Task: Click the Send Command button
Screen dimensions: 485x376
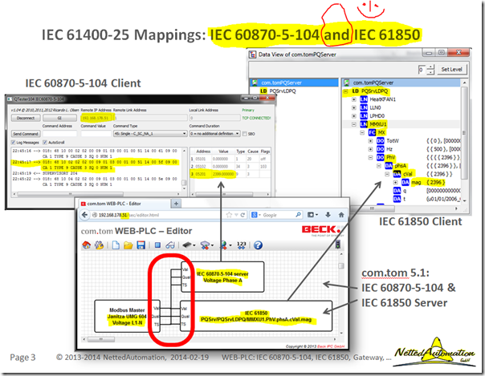Action: (x=26, y=134)
